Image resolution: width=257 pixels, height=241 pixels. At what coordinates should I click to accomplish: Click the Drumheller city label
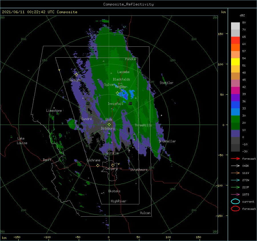pyautogui.click(x=168, y=141)
